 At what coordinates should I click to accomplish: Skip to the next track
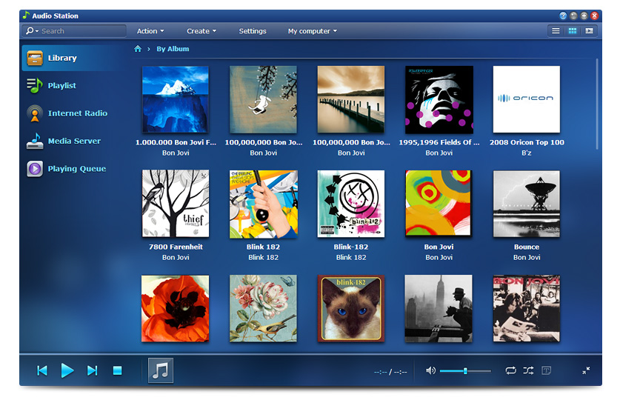coord(92,371)
